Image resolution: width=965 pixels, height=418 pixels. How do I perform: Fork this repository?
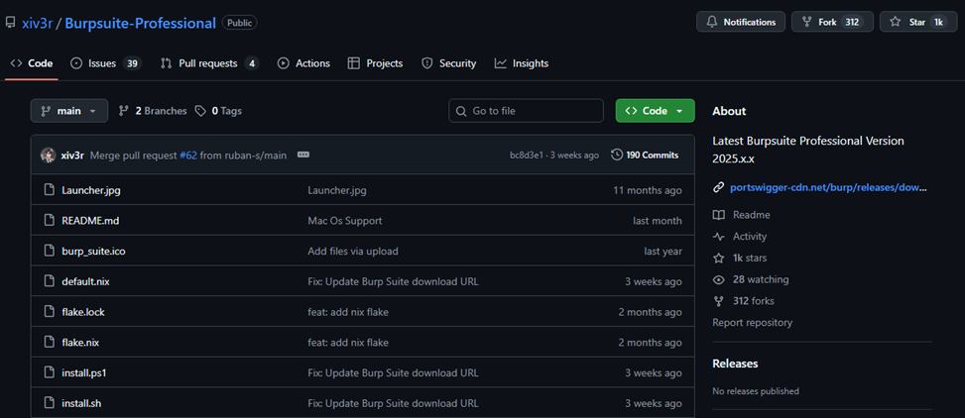coord(832,22)
